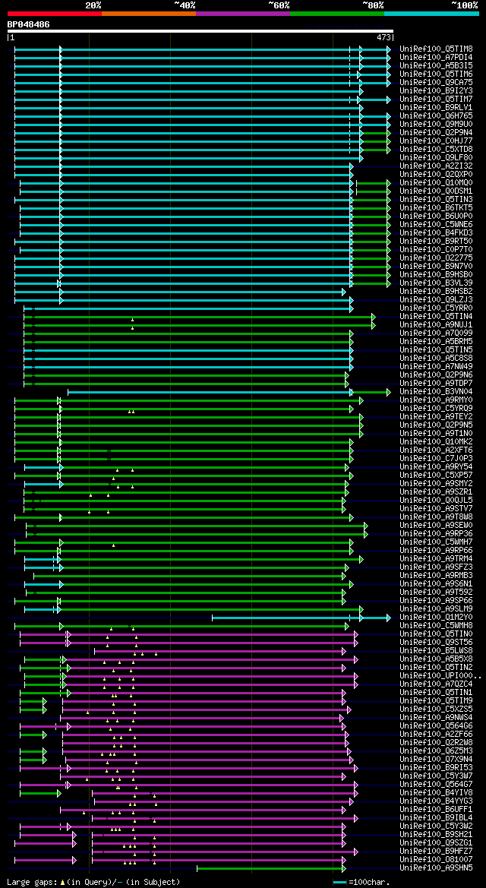This screenshot has width=486, height=888.
Task: Open hit UniRef100_A7PDI4
Action: [436, 57]
